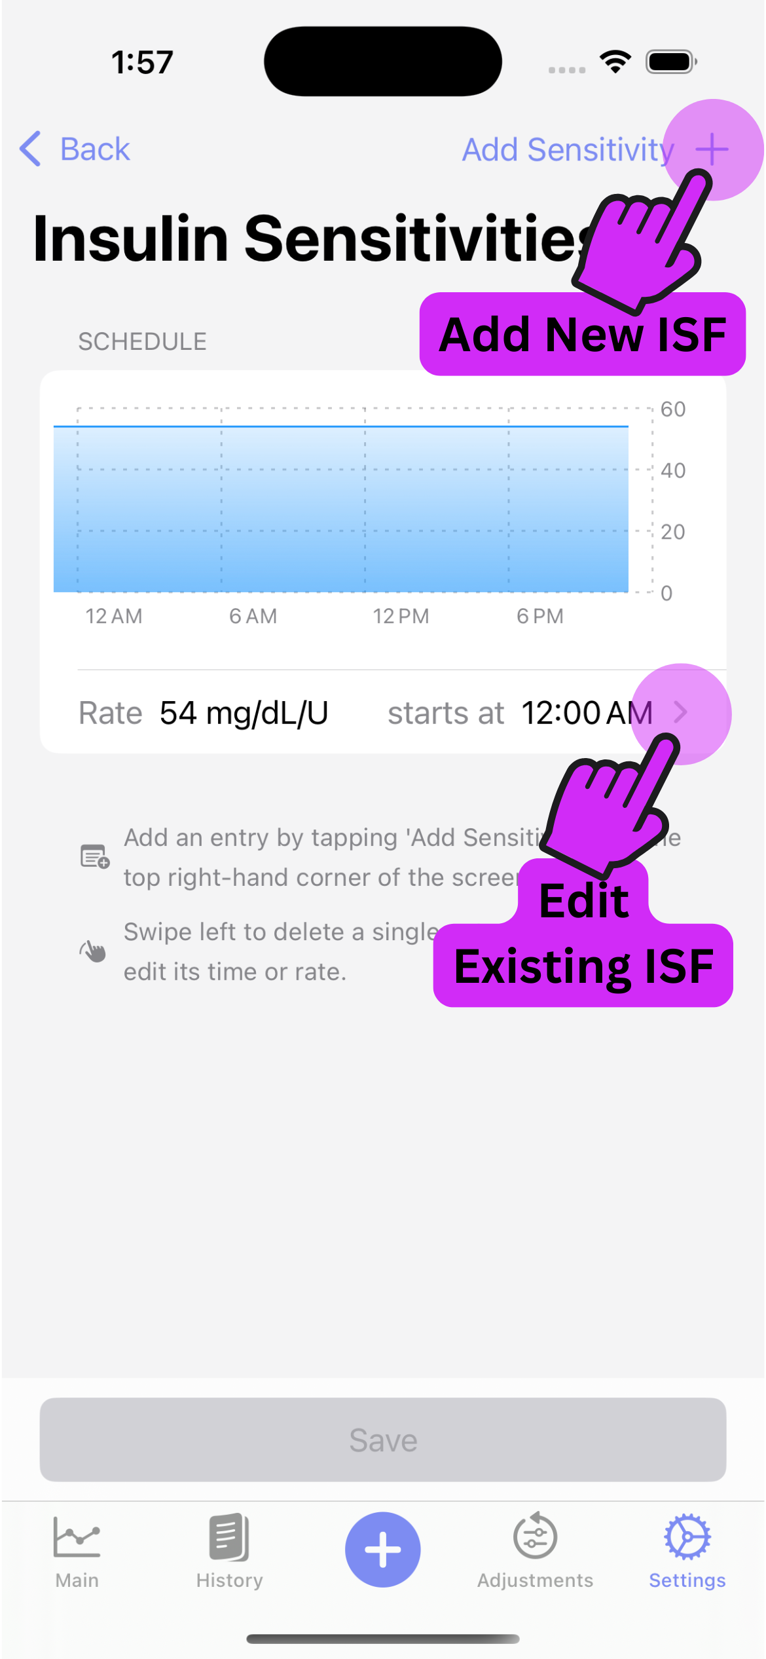Open the History document icon

pyautogui.click(x=229, y=1537)
